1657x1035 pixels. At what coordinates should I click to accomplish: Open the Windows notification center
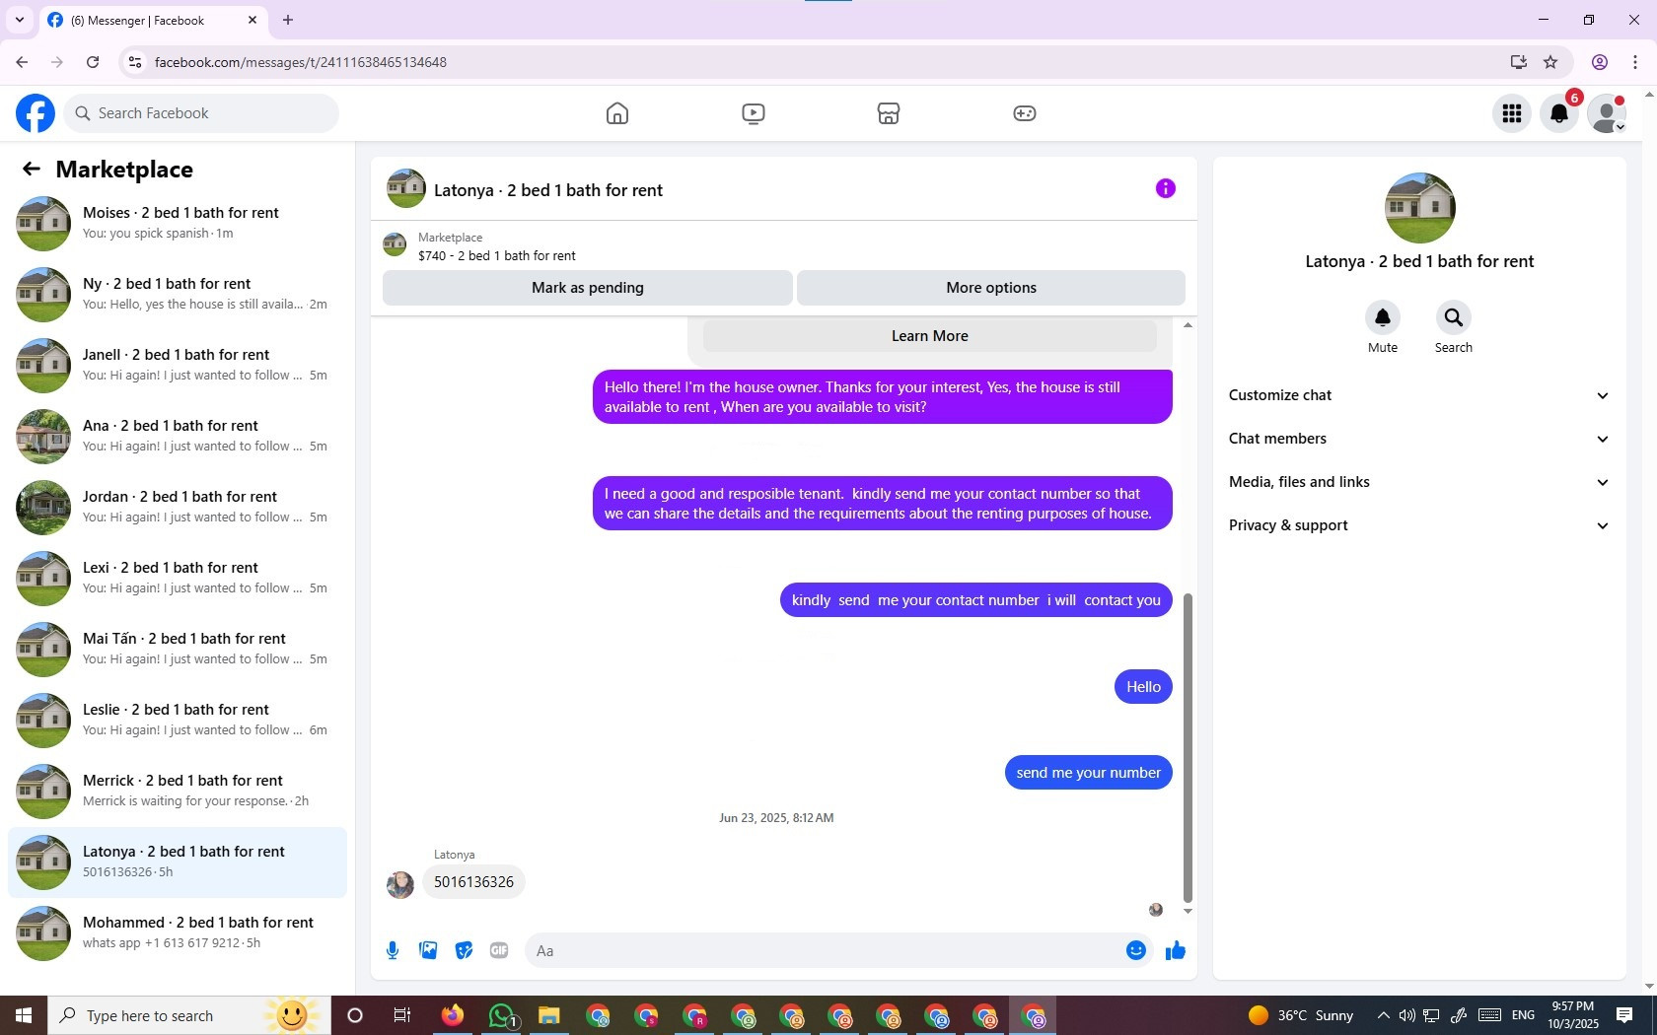click(x=1624, y=1015)
